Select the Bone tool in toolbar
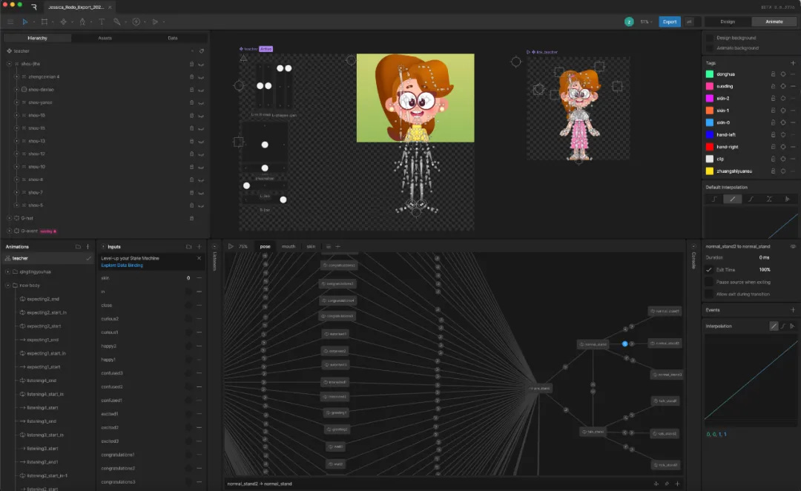801x491 pixels. pyautogui.click(x=117, y=22)
